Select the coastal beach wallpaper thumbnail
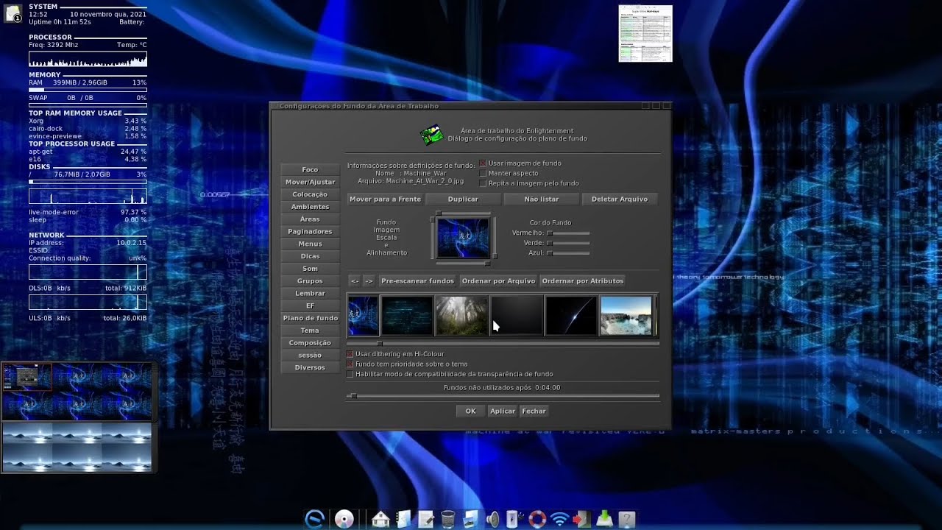942x530 pixels. coord(626,315)
